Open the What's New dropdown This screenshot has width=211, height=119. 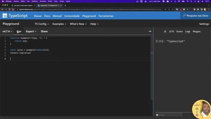click(x=78, y=24)
